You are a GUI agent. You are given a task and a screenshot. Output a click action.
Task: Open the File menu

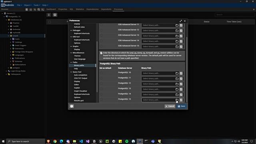pyautogui.click(x=19, y=5)
